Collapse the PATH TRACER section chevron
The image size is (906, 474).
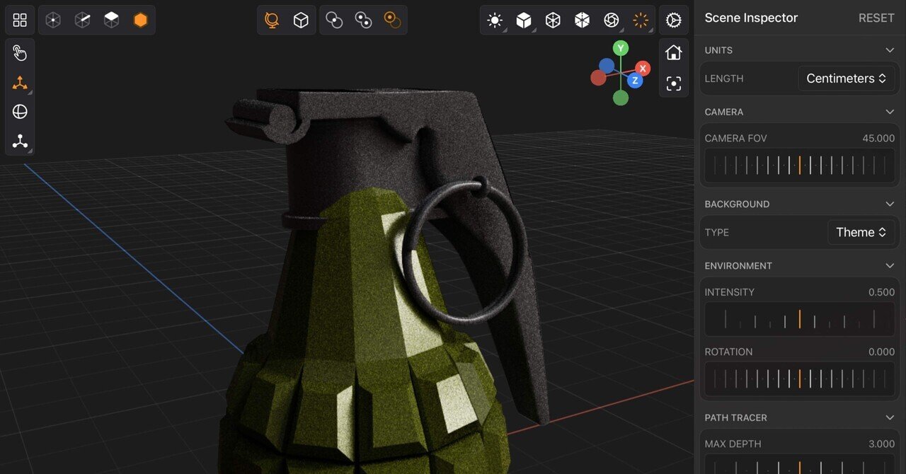click(890, 417)
